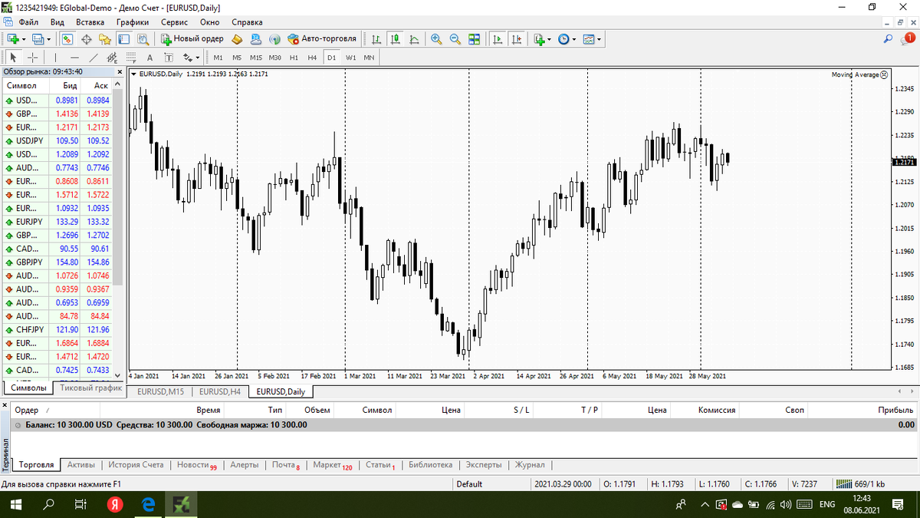Show the Data Window crosshair-circle icon
This screenshot has width=920, height=518.
coord(87,38)
